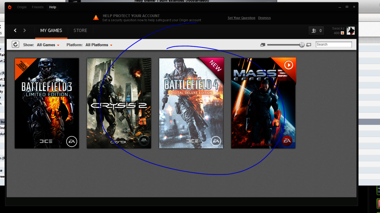Viewport: 380px width, 213px height.
Task: Dismiss the account protection notice
Action: point(264,18)
